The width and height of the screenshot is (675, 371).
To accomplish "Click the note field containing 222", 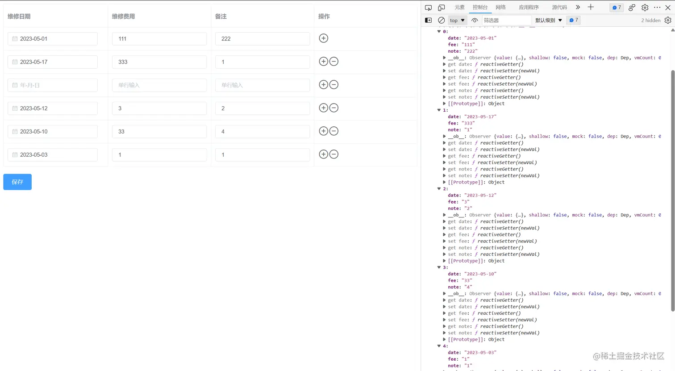I will pyautogui.click(x=262, y=38).
